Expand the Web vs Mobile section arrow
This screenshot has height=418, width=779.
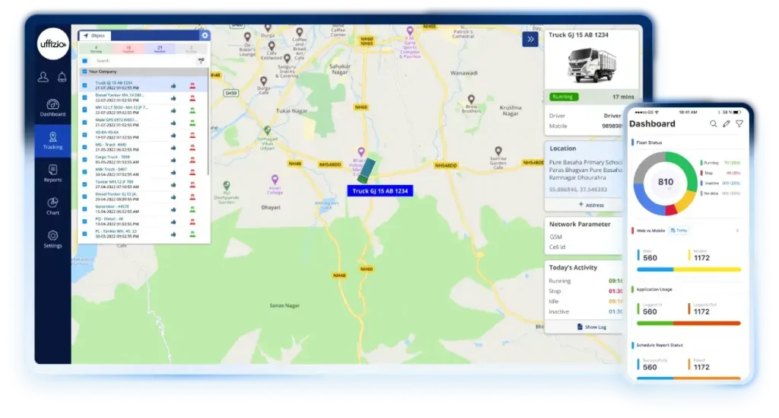tap(736, 230)
